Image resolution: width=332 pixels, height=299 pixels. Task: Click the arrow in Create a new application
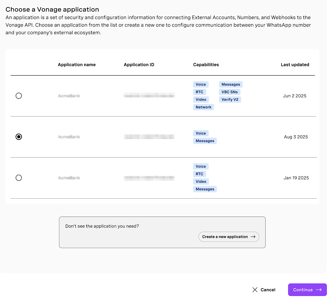point(253,237)
